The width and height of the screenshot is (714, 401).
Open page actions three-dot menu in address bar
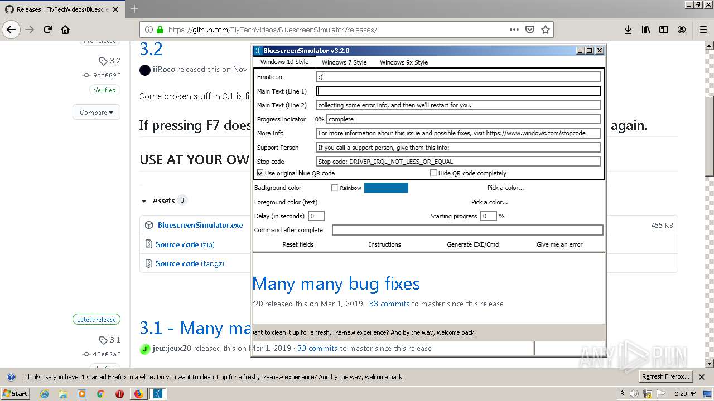pos(514,30)
